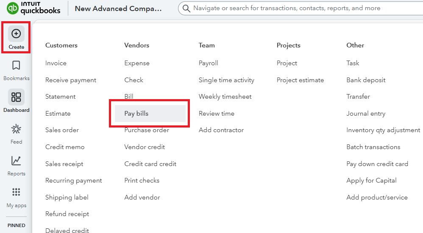Select Bank deposit option
The width and height of the screenshot is (423, 233).
(x=366, y=80)
